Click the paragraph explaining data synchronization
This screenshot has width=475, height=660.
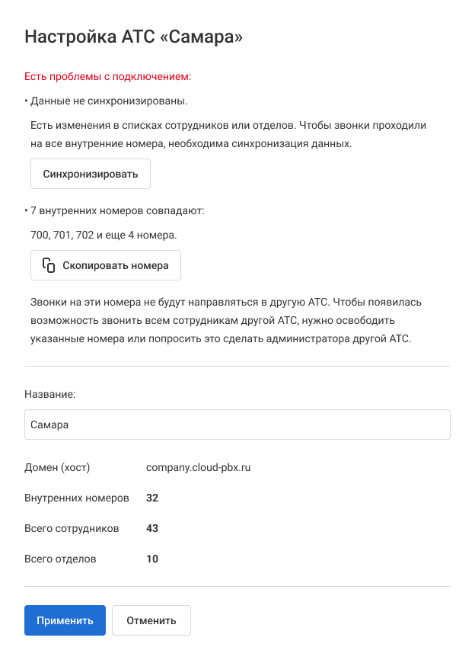(x=228, y=134)
